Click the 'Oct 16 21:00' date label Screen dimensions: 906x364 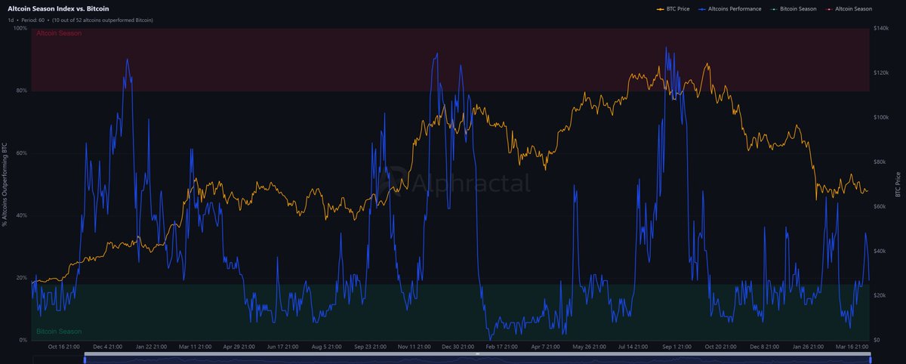point(63,347)
